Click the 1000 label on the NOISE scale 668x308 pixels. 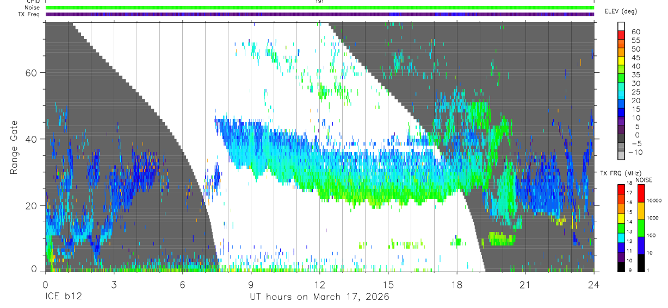[652, 218]
